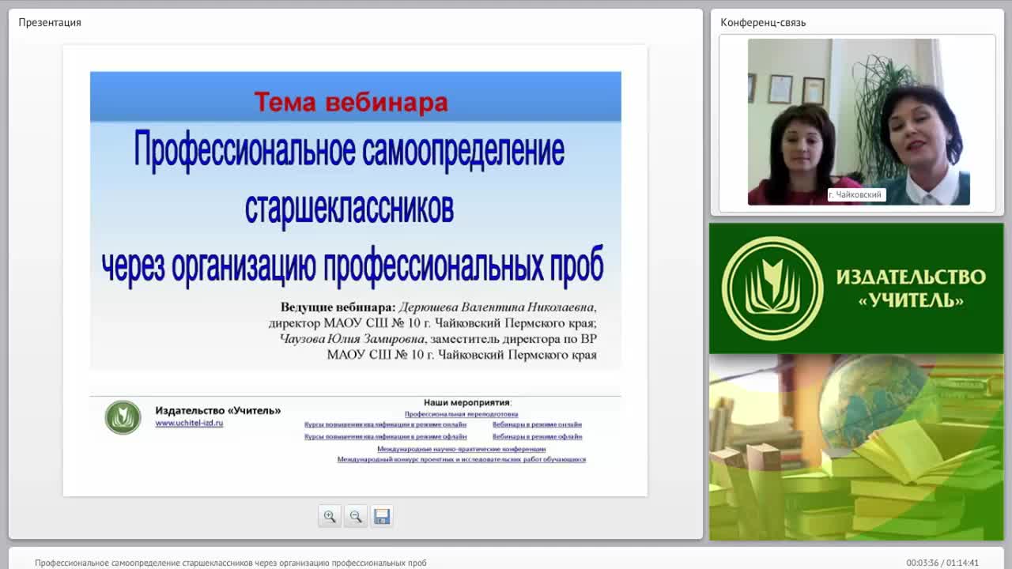Click the word старшеклассников on the slide
The height and width of the screenshot is (569, 1012).
pyautogui.click(x=349, y=208)
